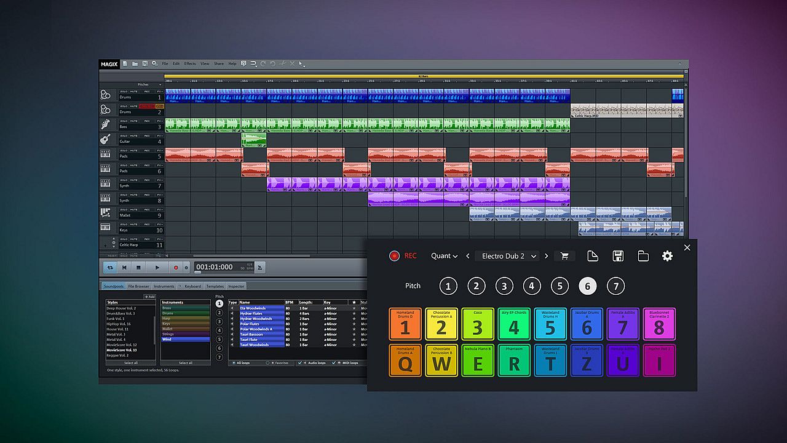
Task: Open the Quant dropdown
Action: (x=444, y=256)
